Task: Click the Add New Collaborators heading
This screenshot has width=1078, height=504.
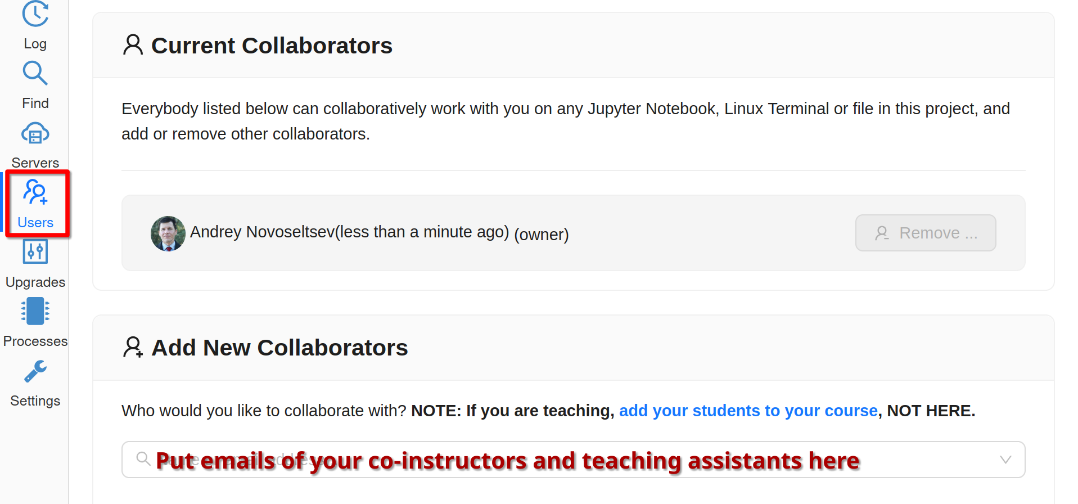Action: pos(279,348)
